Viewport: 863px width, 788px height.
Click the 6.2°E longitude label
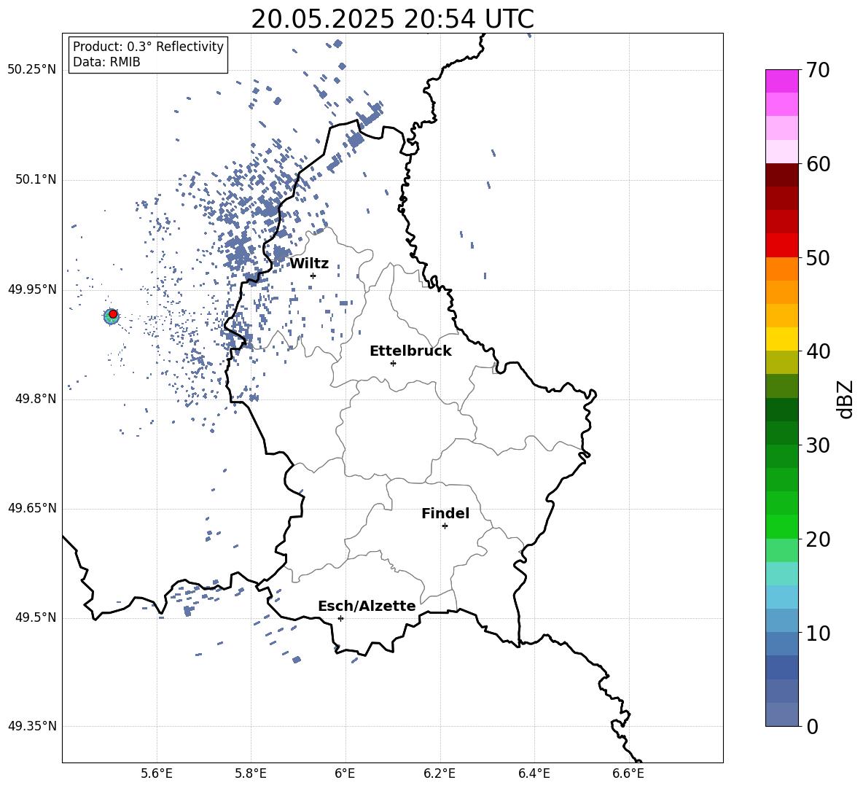point(440,774)
